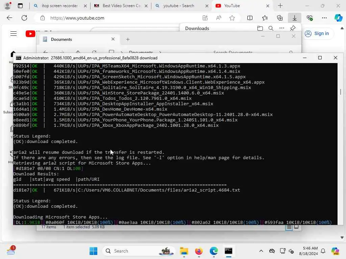
Task: Add page to favorites star icon
Action: (x=232, y=18)
